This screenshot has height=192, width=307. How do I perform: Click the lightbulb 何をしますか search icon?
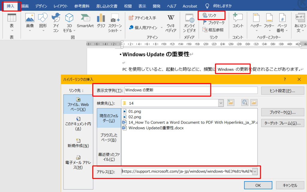pyautogui.click(x=207, y=6)
